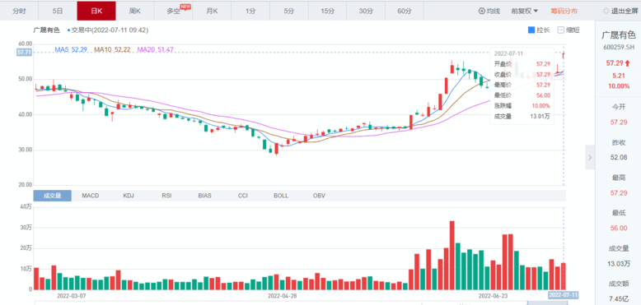This screenshot has height=305, width=641.
Task: Toggle the MACD indicator
Action: [91, 196]
